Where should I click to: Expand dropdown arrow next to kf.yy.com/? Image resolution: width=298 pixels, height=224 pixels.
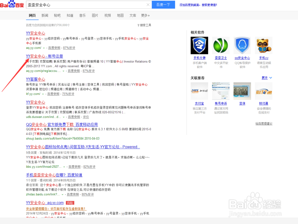click(43, 94)
